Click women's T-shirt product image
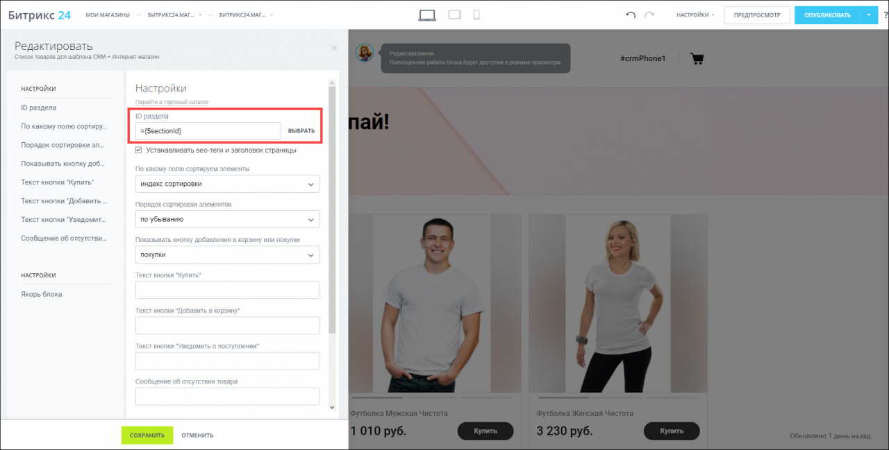This screenshot has height=450, width=889. click(x=617, y=303)
